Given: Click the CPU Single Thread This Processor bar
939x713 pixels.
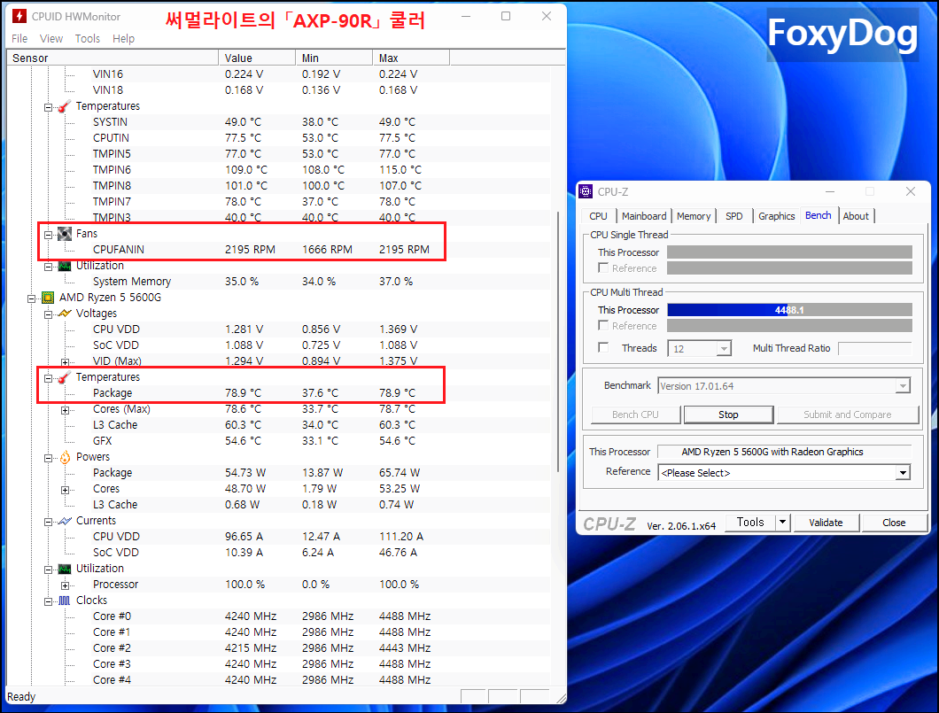Looking at the screenshot, I should (789, 252).
